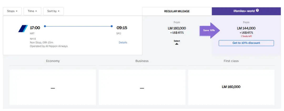Select the lifemiles+ world tab
Viewport: 284px width, 111px height.
[x=246, y=11]
